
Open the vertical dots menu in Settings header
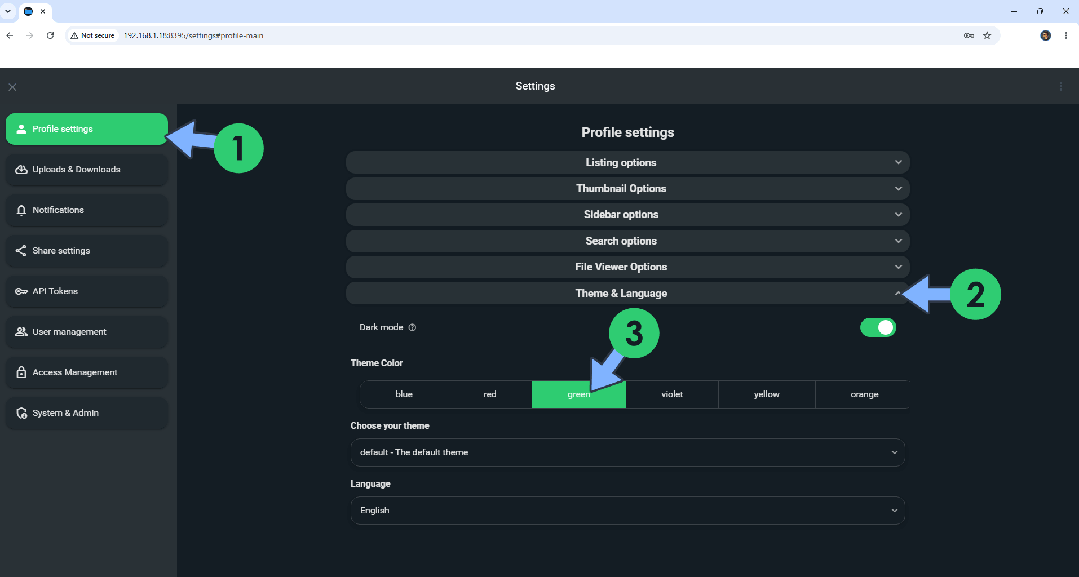tap(1061, 86)
